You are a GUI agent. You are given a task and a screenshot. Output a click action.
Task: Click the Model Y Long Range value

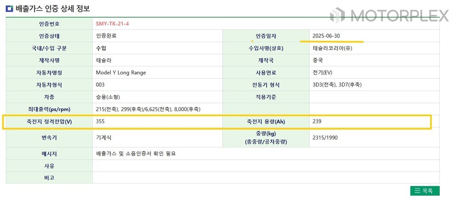(121, 73)
